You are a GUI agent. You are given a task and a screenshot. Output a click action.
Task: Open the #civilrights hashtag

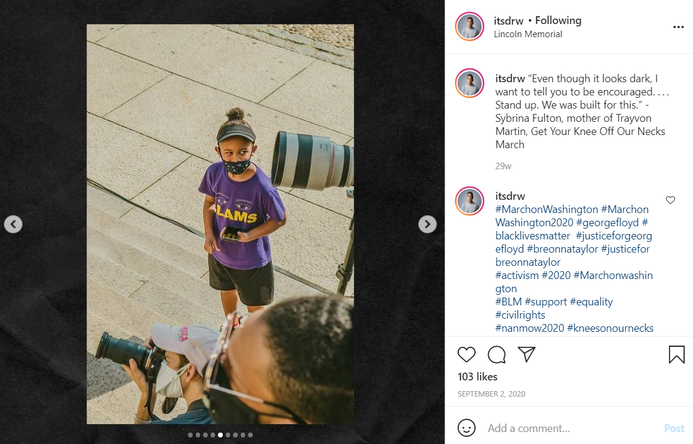coord(520,315)
